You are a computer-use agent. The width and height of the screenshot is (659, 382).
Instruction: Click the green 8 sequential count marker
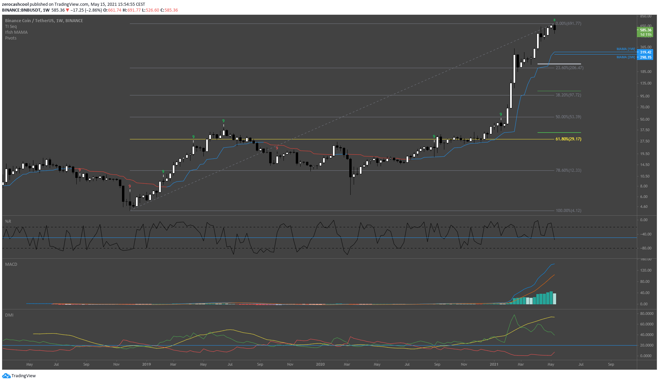point(554,20)
